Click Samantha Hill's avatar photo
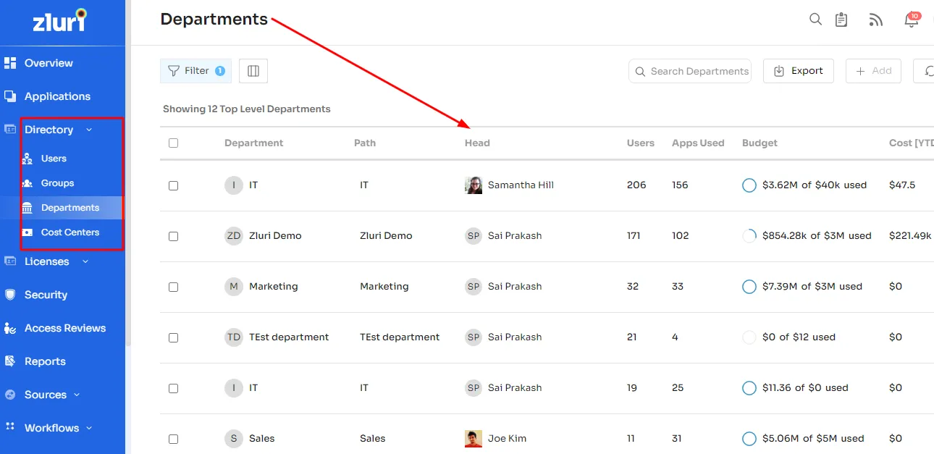The image size is (934, 454). click(x=474, y=185)
